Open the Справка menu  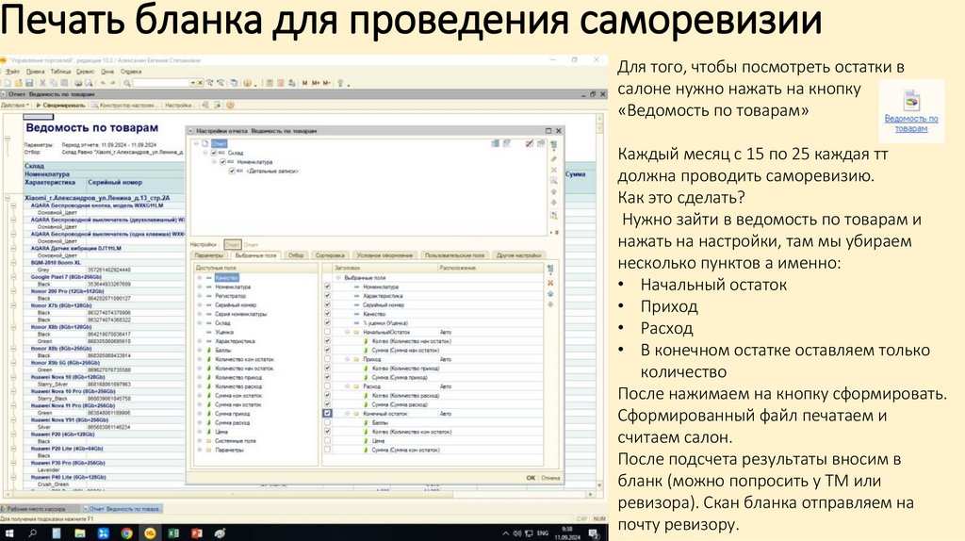tap(131, 72)
